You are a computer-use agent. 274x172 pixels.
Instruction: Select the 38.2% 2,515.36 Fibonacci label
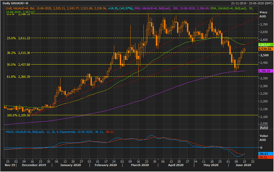tap(19, 53)
